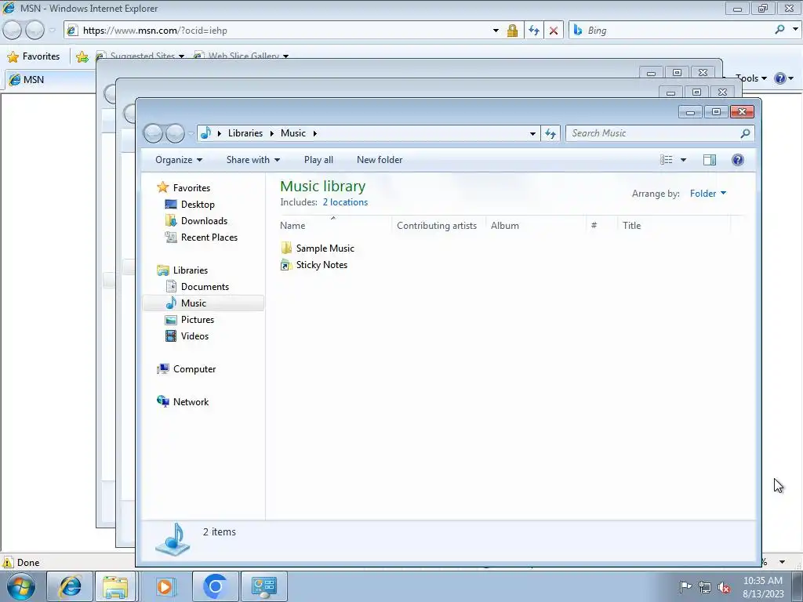The image size is (803, 602).
Task: Click Add to Favorites bar star icon
Action: (82, 56)
